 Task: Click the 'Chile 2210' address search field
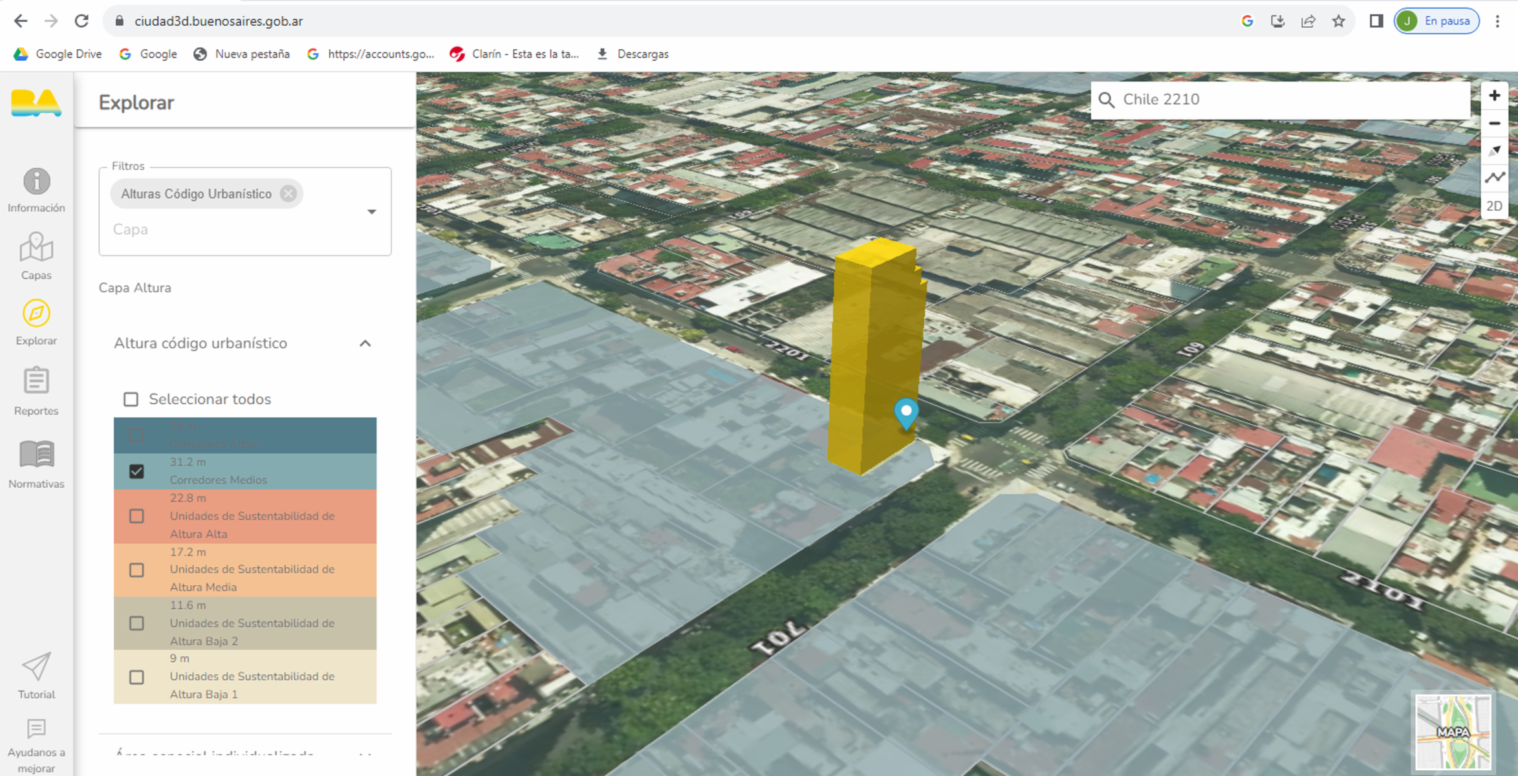1281,100
